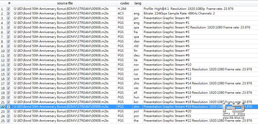Toggle checkbox for hun PGS Stream #17
The height and width of the screenshot is (124, 258).
(9, 97)
